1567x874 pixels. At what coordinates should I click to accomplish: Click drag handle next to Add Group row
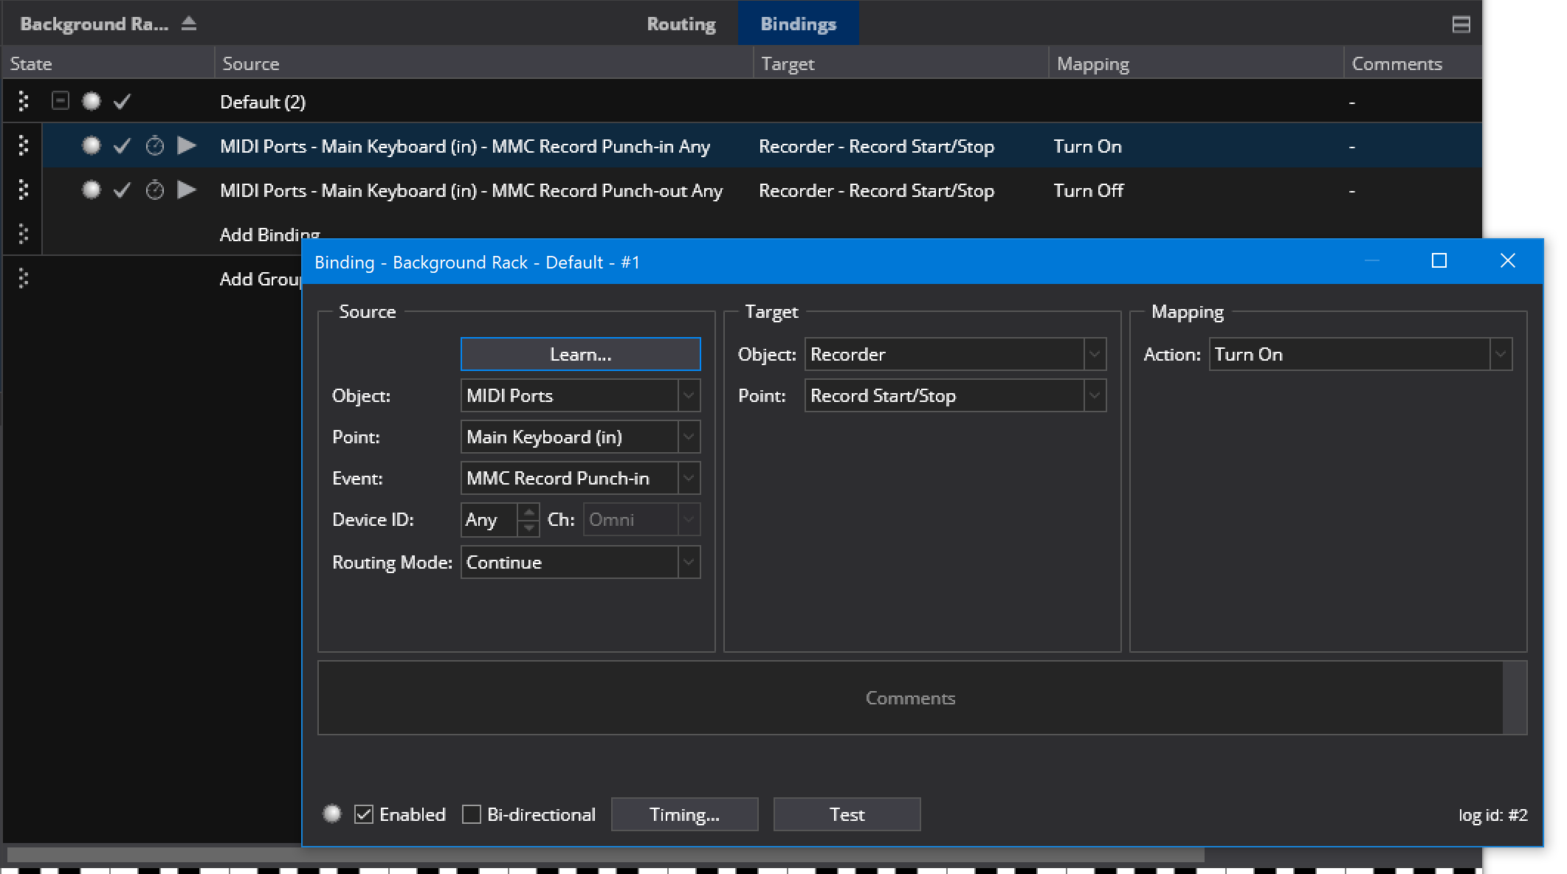coord(24,279)
